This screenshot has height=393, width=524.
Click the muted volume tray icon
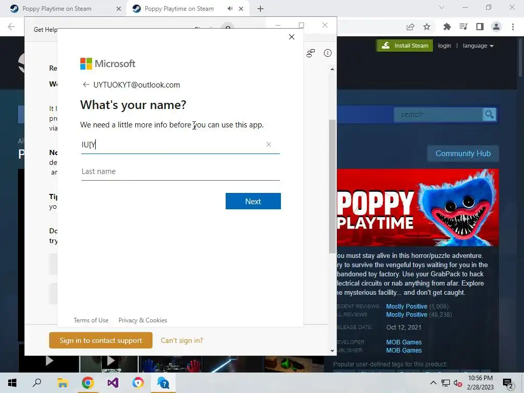(457, 383)
